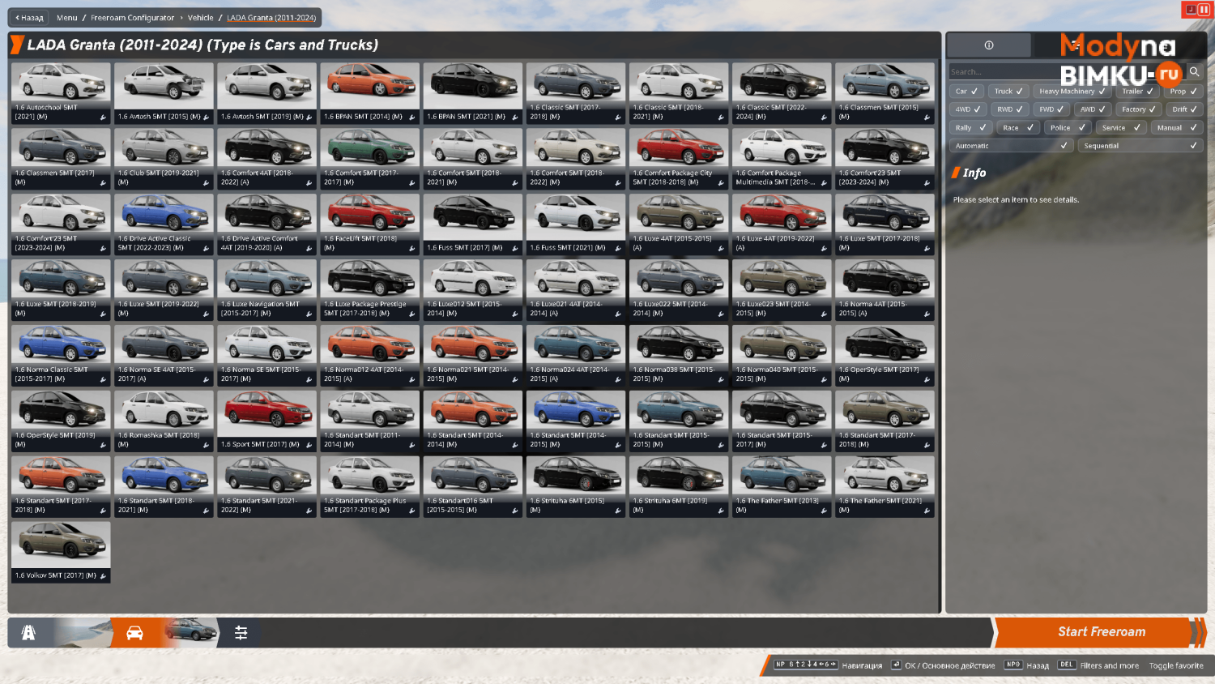
Task: Select the 1.6 Sport 5MT [2017] thumbnail
Action: [266, 421]
